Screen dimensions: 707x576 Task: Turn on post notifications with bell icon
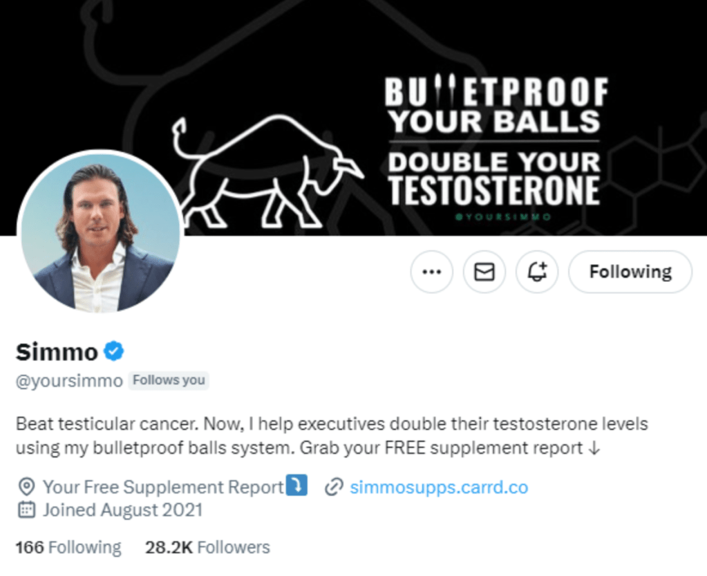coord(537,272)
